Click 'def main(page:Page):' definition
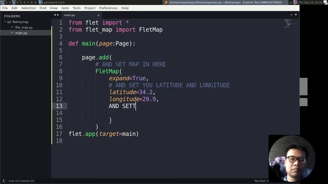This screenshot has height=184, width=328. pyautogui.click(x=102, y=43)
